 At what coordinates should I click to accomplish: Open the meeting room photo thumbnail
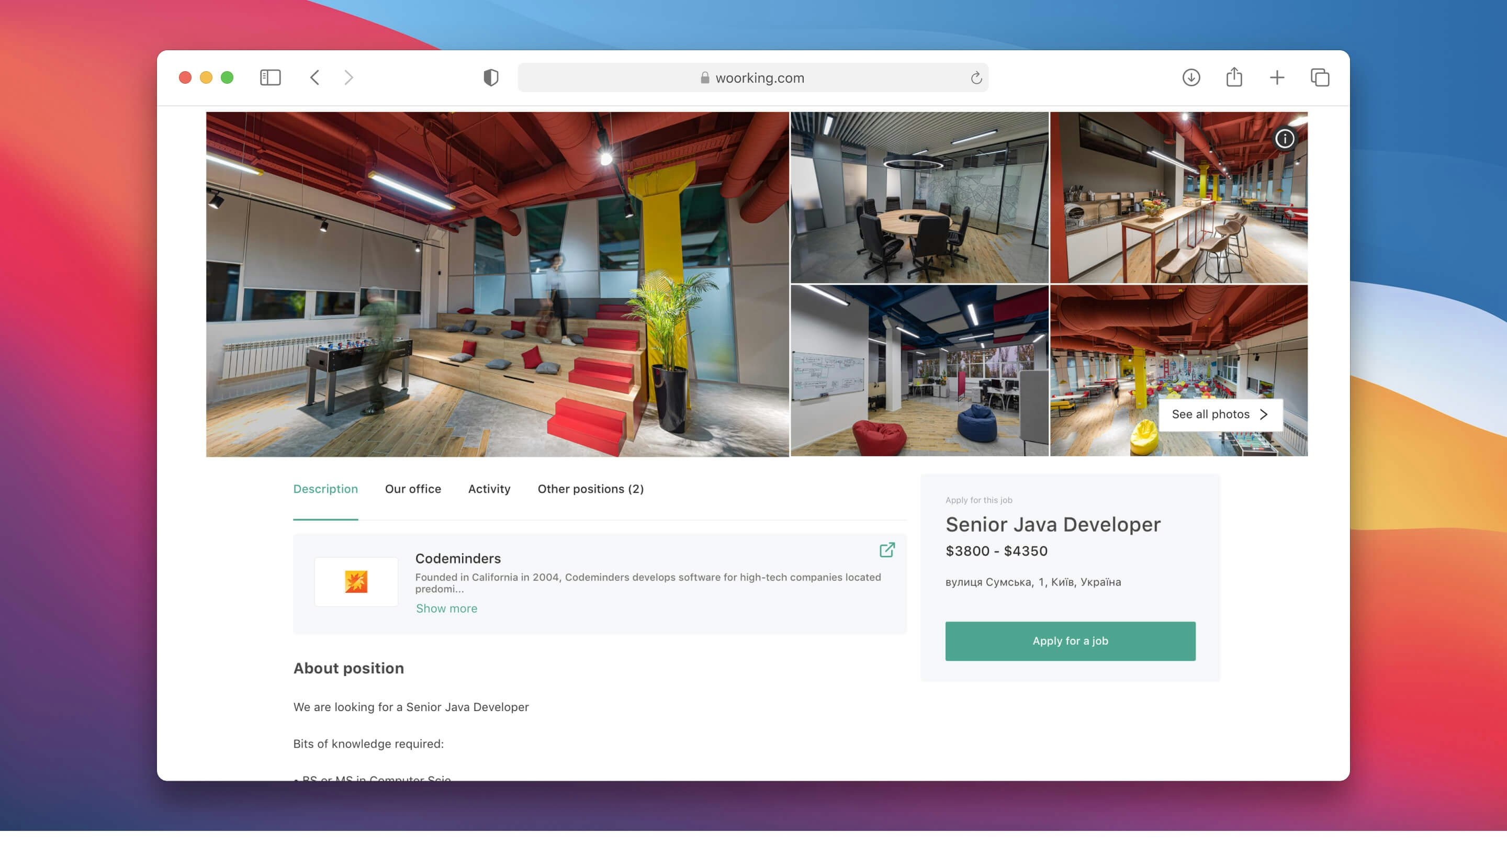pos(919,198)
